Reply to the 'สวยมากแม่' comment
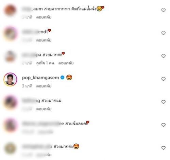 click(44, 109)
